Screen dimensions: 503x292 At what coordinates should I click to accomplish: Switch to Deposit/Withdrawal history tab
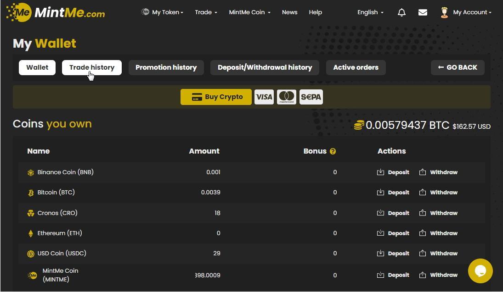click(x=265, y=67)
